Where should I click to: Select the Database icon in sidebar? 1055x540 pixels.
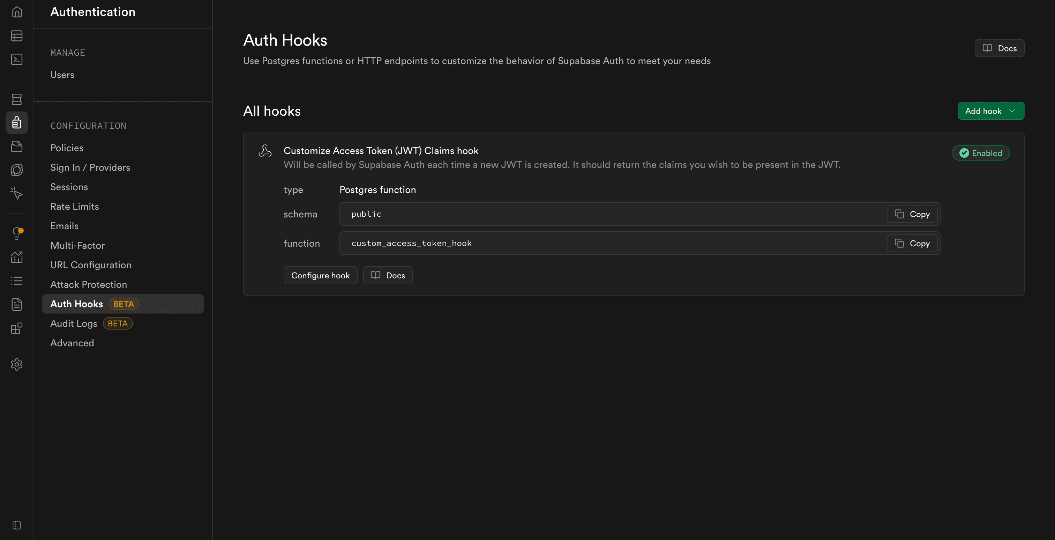point(17,99)
